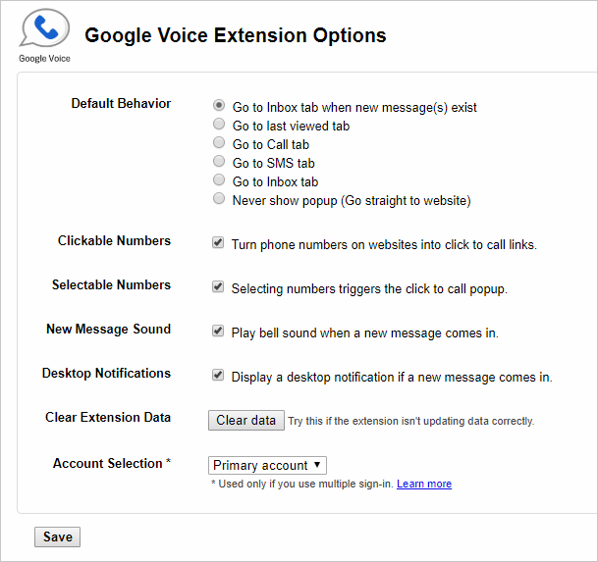Open the Learn more link
This screenshot has width=598, height=562.
(x=424, y=485)
